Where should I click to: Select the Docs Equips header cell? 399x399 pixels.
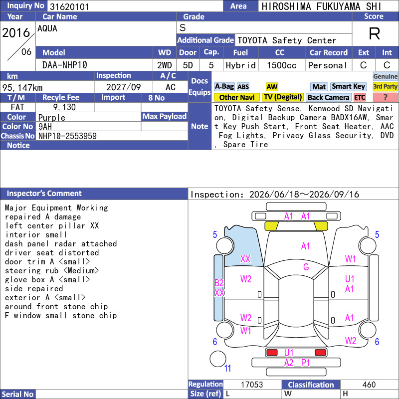click(x=199, y=86)
